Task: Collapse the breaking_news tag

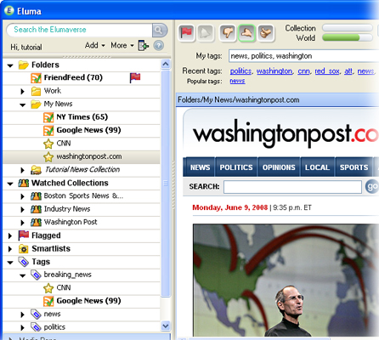Action: click(23, 275)
